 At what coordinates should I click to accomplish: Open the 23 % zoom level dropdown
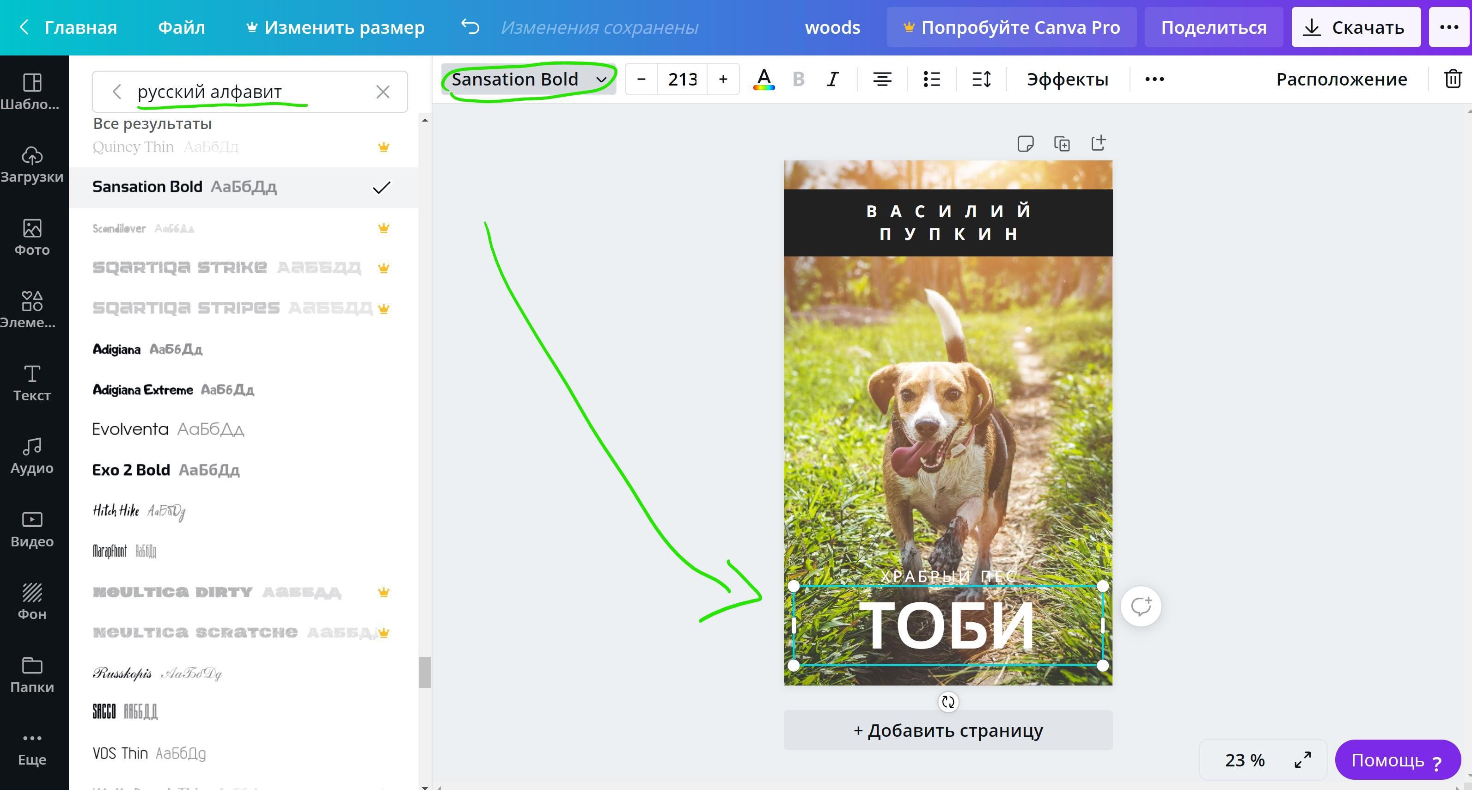point(1245,759)
